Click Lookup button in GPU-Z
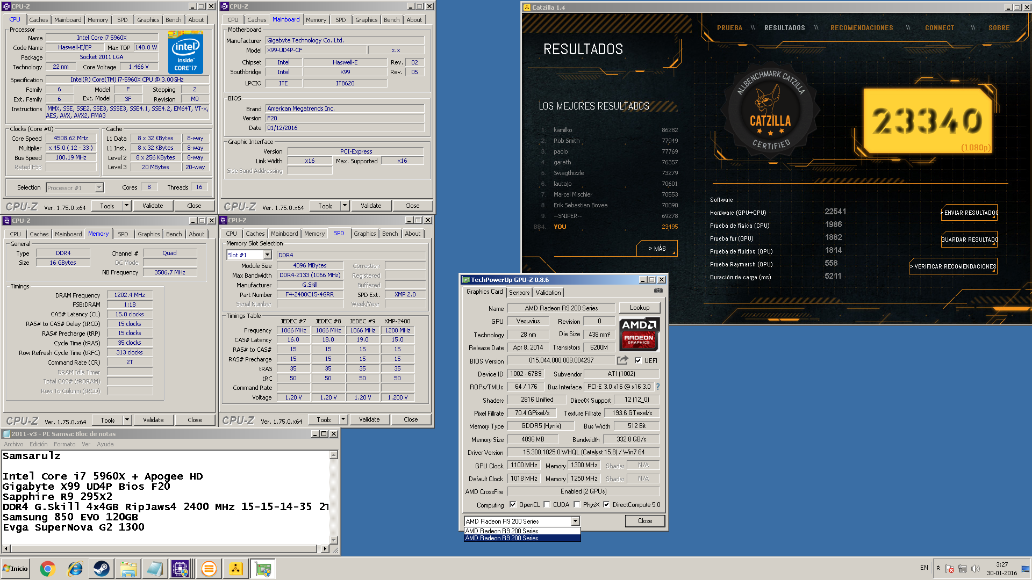Image resolution: width=1032 pixels, height=580 pixels. point(640,308)
